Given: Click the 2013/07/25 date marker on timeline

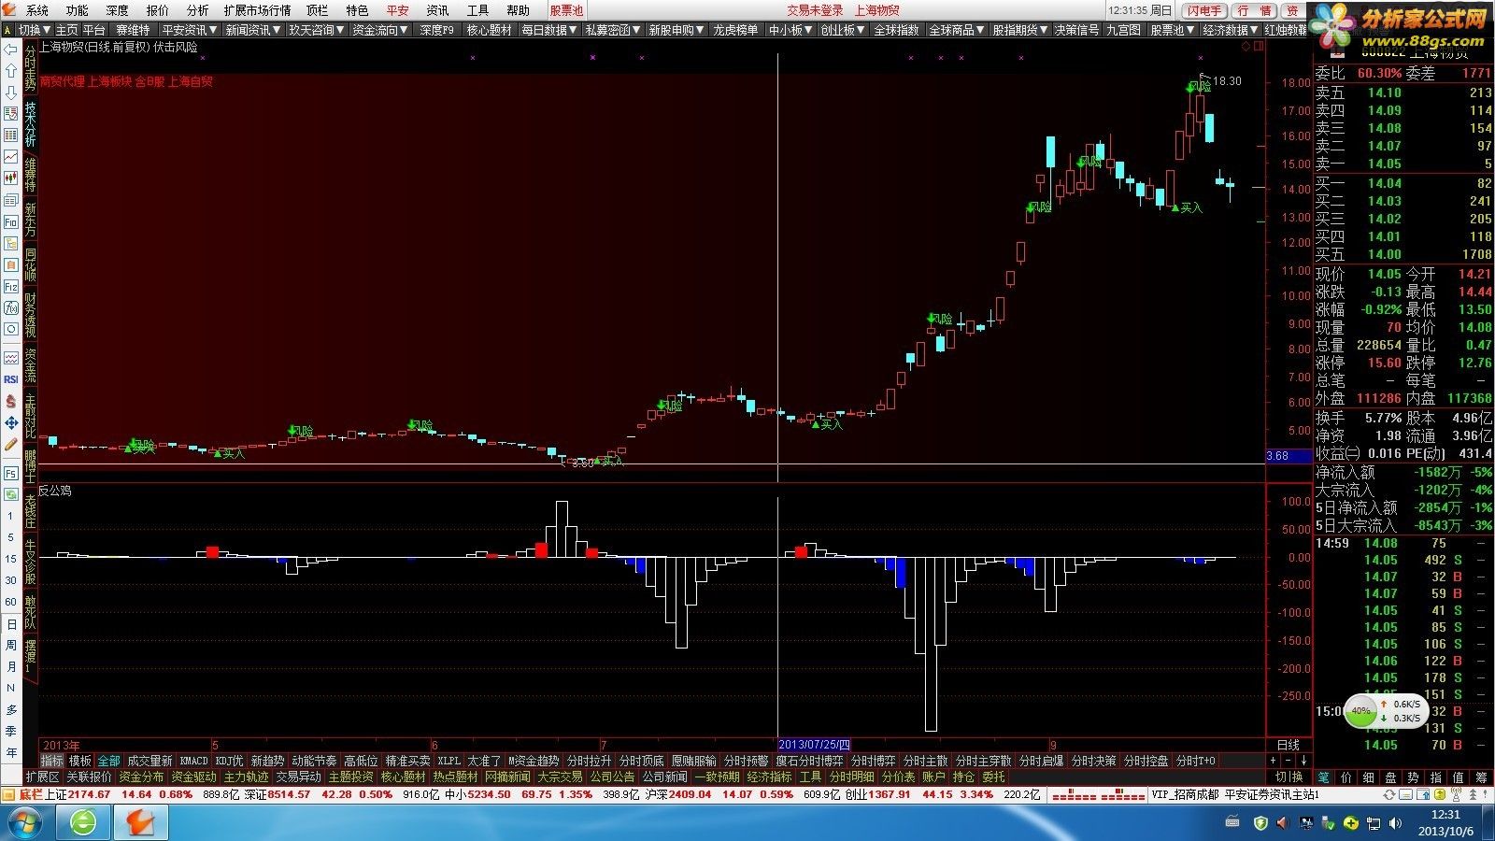Looking at the screenshot, I should coord(815,745).
